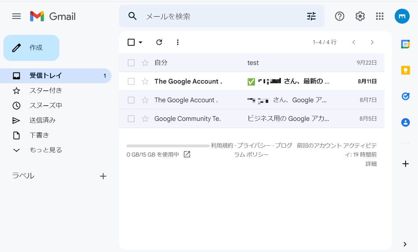The image size is (418, 252).
Task: Click the 詳細 account activity link
Action: tap(371, 164)
